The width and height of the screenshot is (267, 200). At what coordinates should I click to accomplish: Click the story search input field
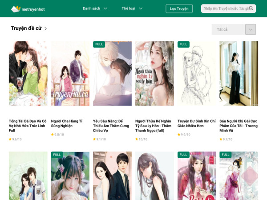point(225,8)
